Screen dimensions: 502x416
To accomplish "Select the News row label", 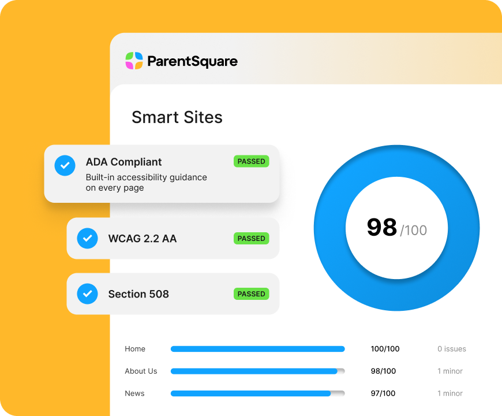I will [x=134, y=393].
